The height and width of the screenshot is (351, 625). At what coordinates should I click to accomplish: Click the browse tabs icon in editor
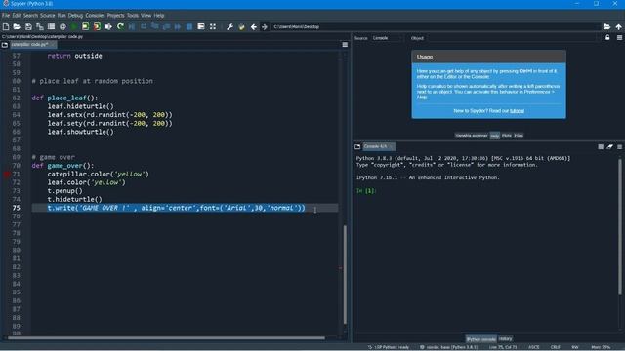[5, 45]
